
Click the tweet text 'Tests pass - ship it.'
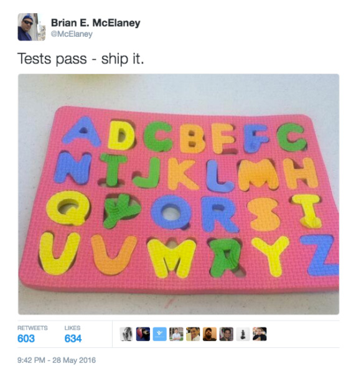pos(81,59)
